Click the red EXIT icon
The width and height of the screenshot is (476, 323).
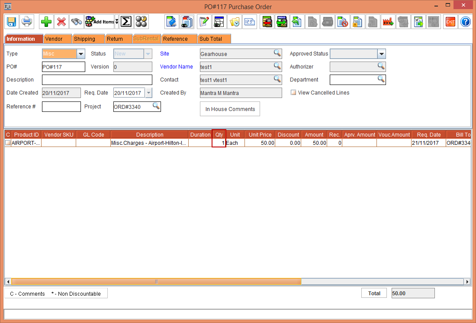click(450, 21)
